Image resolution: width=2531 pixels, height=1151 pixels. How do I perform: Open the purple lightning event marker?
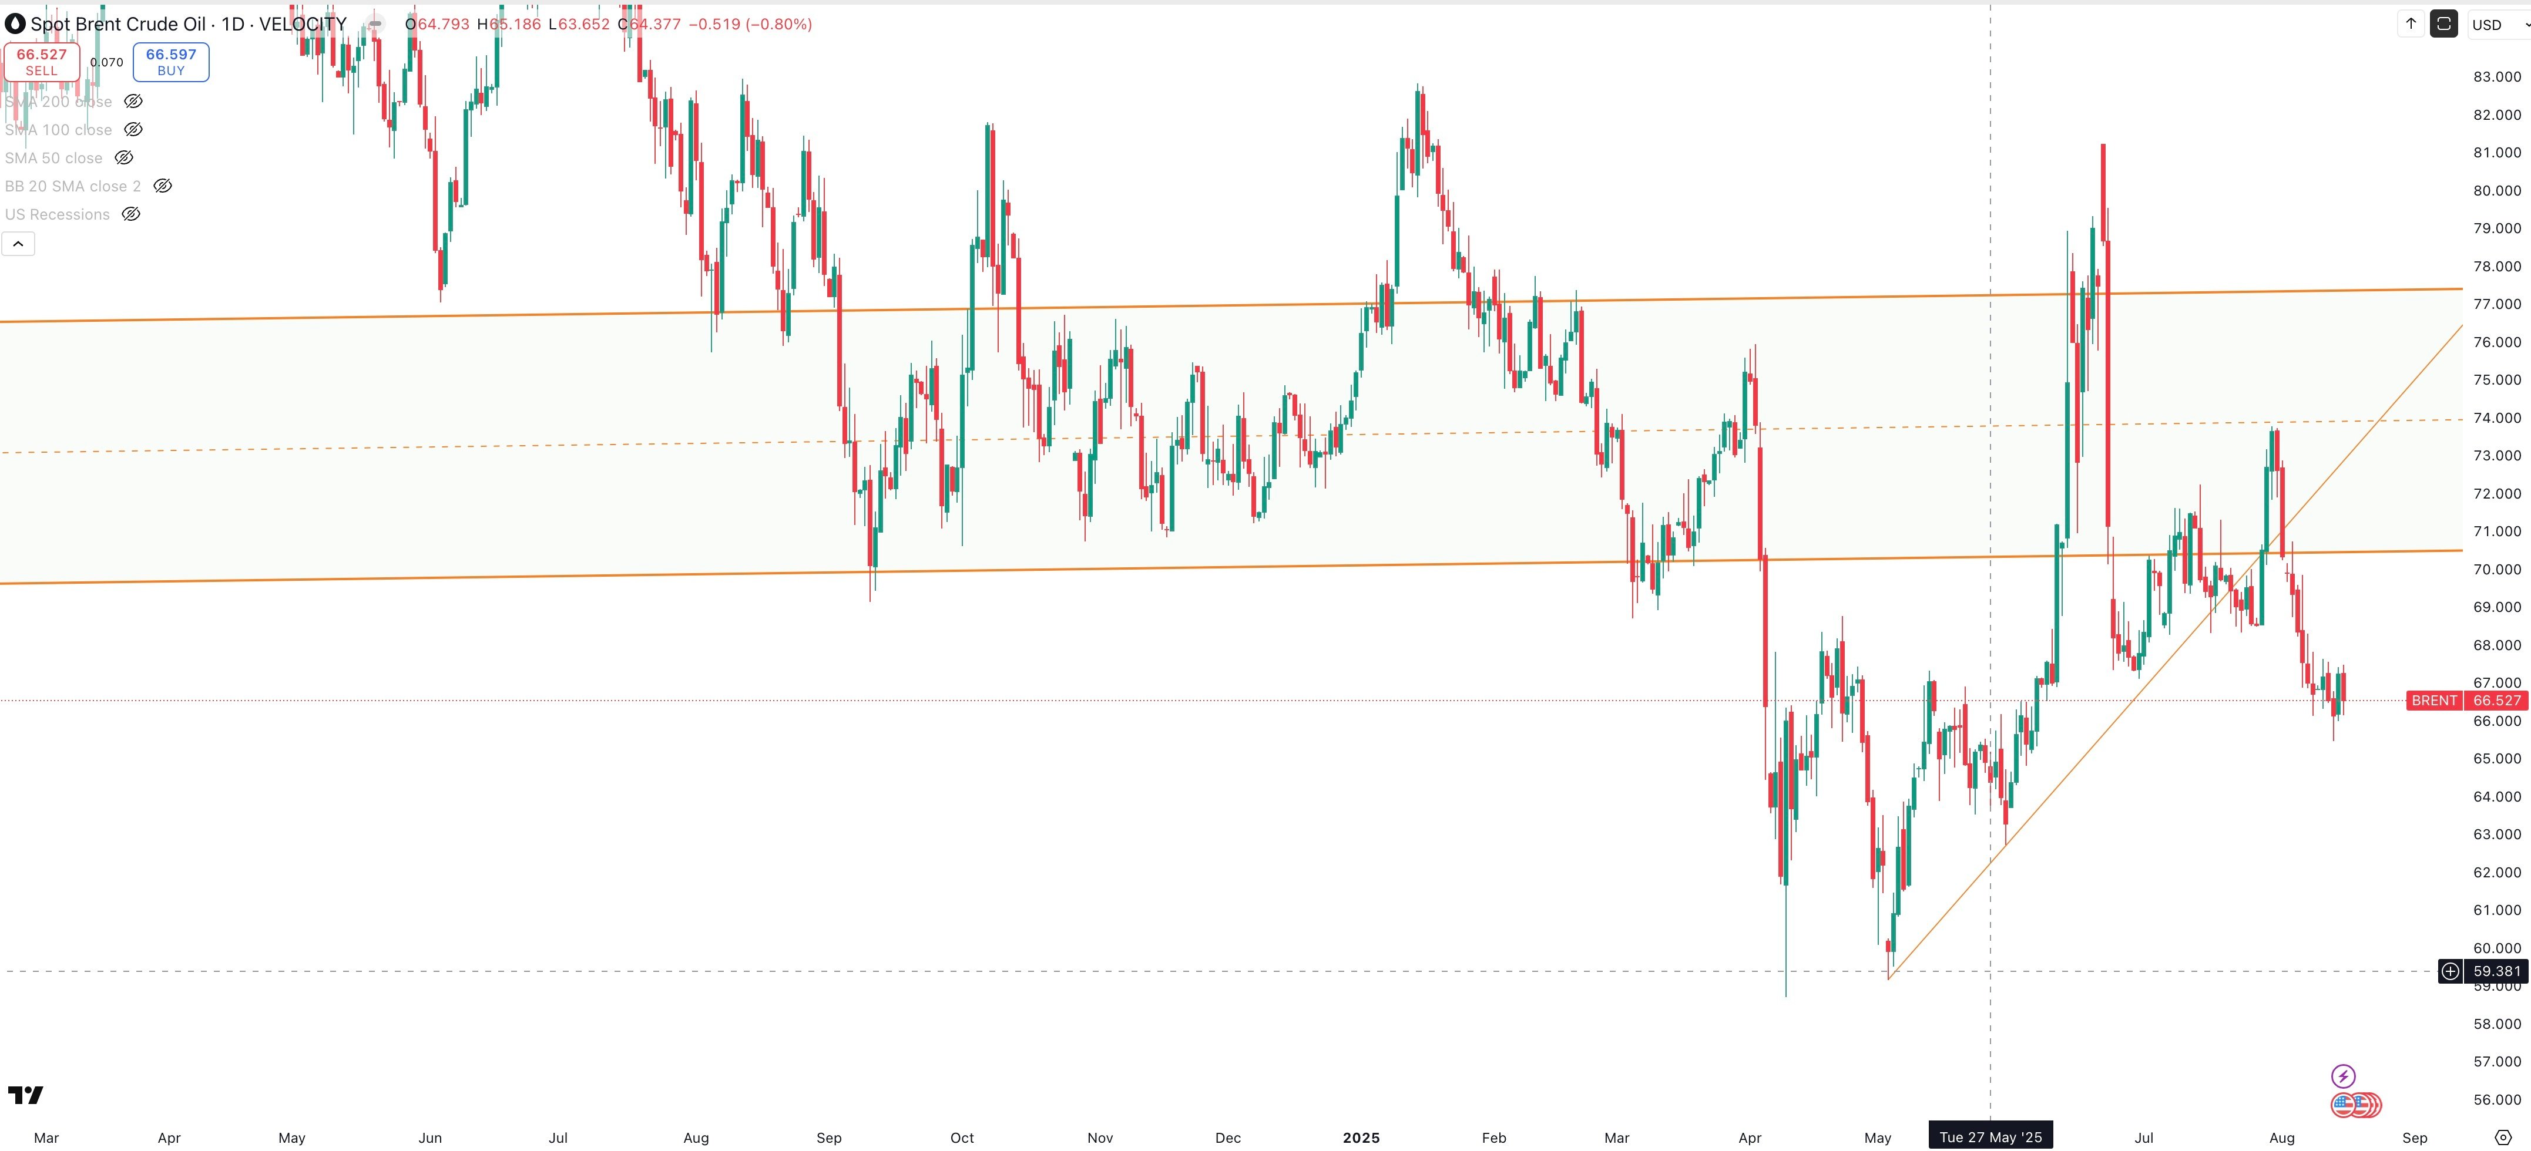pyautogui.click(x=2344, y=1076)
